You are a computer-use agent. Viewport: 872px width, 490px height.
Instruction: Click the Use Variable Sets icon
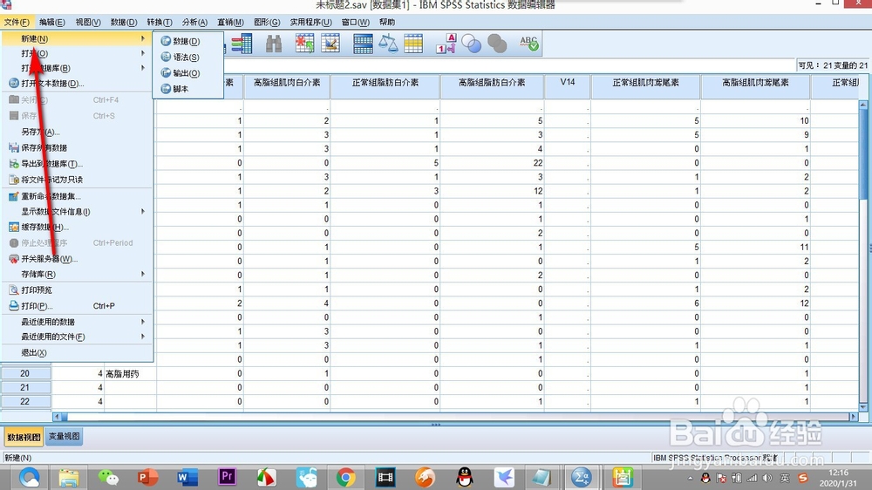pyautogui.click(x=472, y=44)
